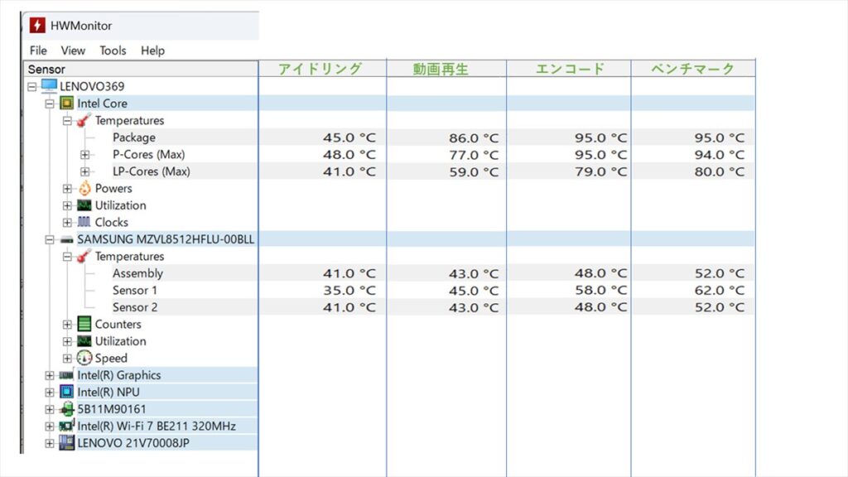Open the Help menu
This screenshot has height=477, width=848.
[152, 51]
